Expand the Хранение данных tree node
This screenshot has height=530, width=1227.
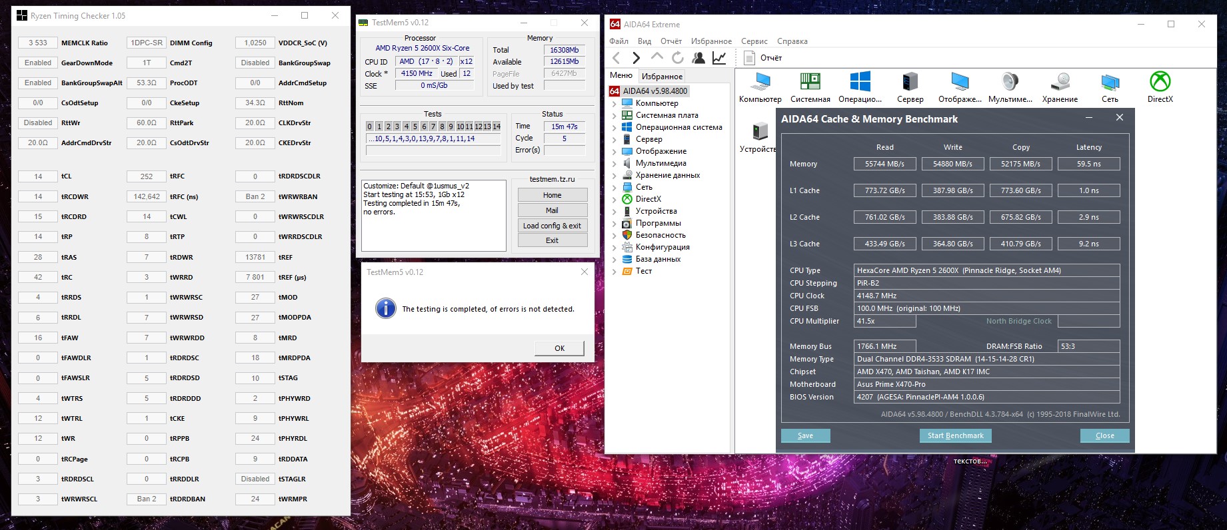click(x=614, y=175)
